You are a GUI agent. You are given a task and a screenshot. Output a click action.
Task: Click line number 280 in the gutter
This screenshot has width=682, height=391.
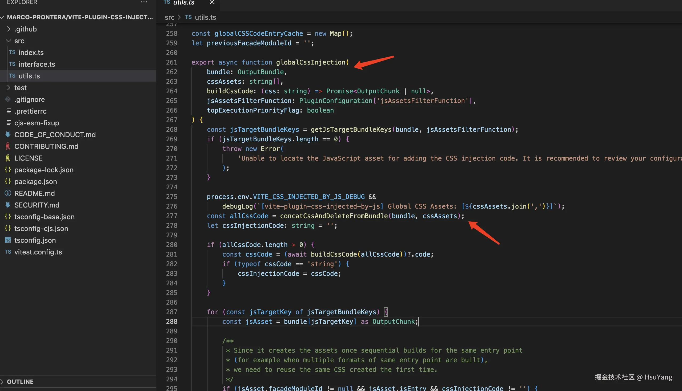tap(171, 245)
